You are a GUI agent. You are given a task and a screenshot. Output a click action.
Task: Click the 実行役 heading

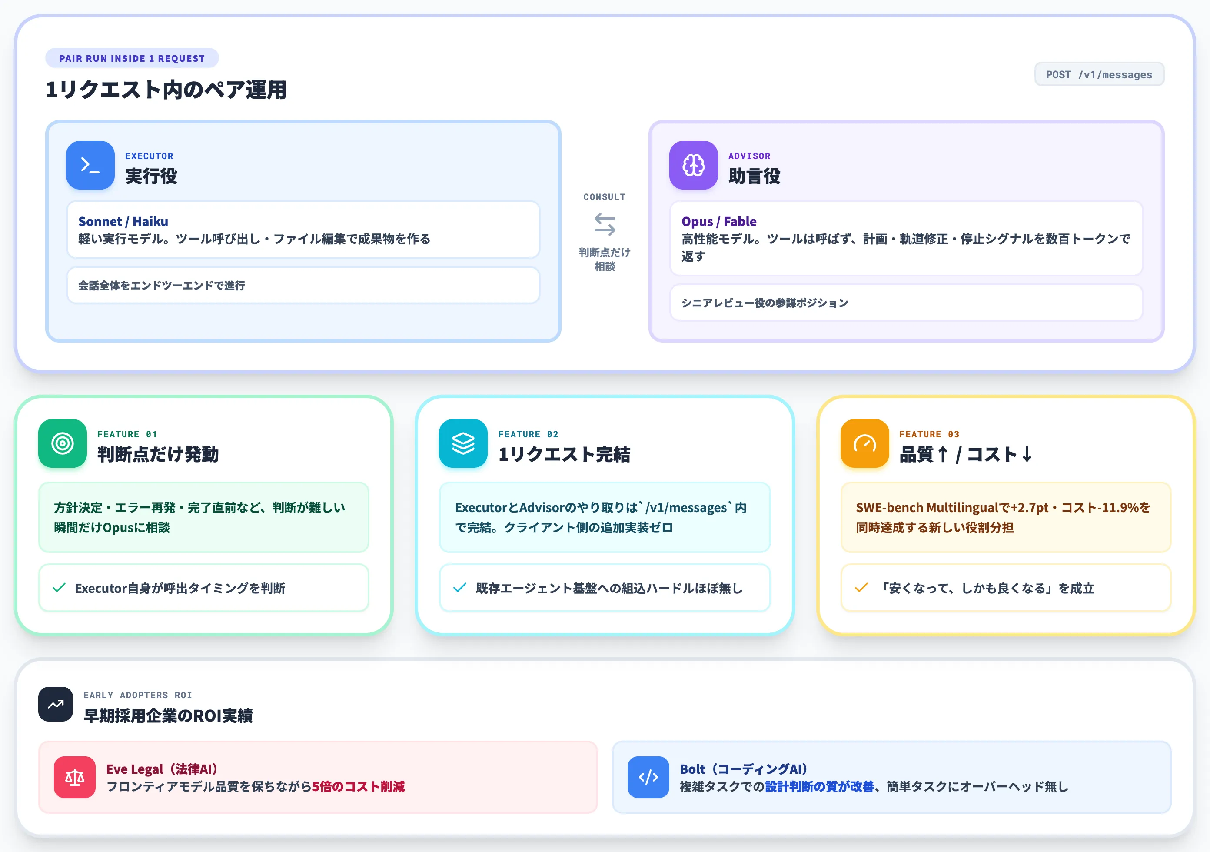[x=151, y=176]
